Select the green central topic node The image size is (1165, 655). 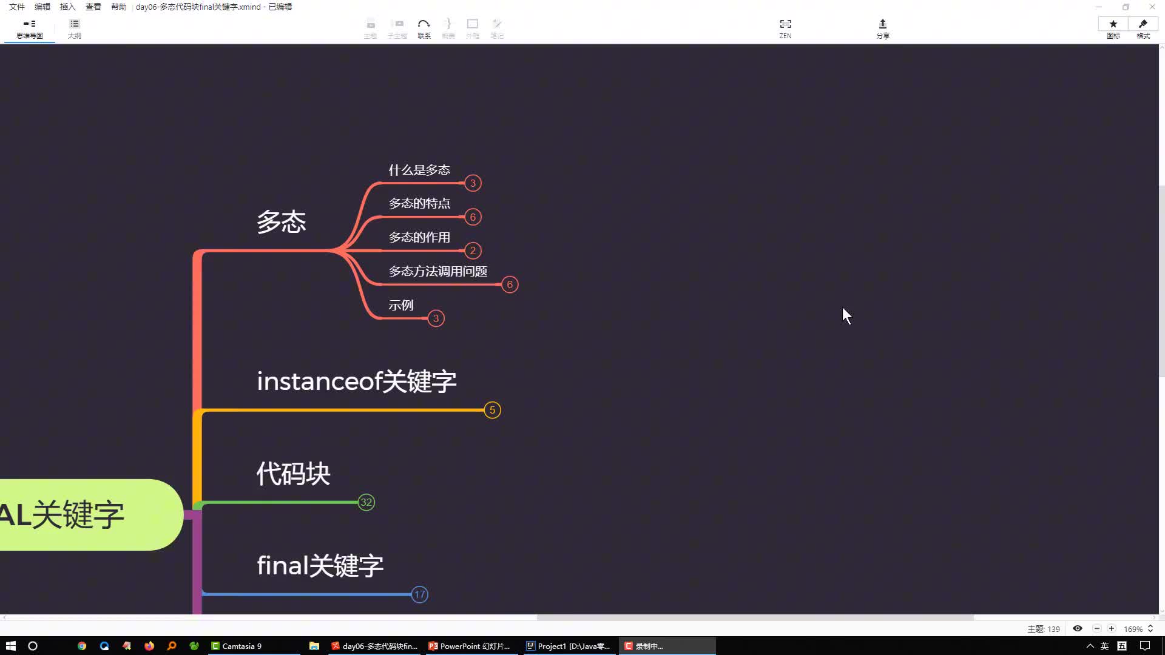pos(91,515)
